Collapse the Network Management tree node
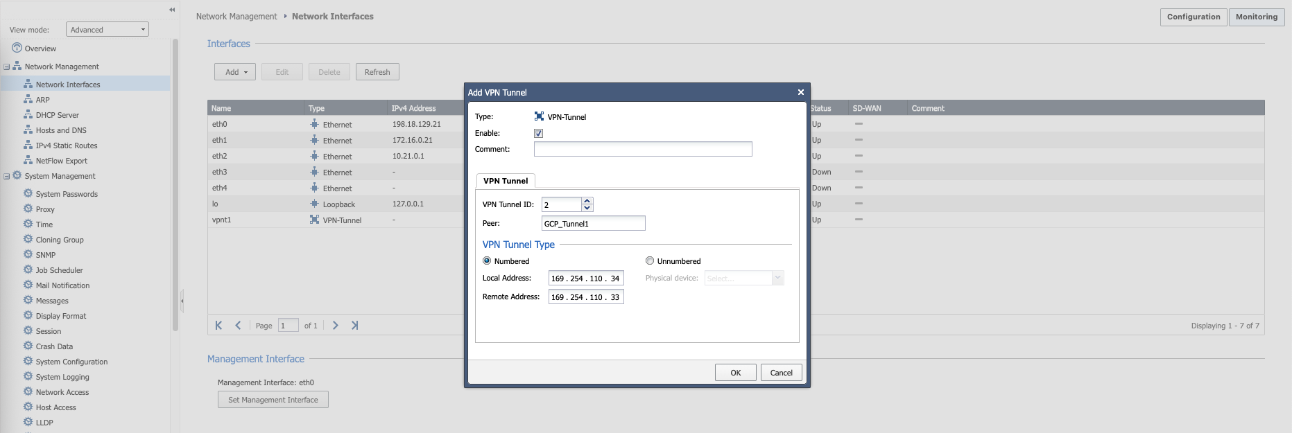This screenshot has height=433, width=1292. point(7,67)
